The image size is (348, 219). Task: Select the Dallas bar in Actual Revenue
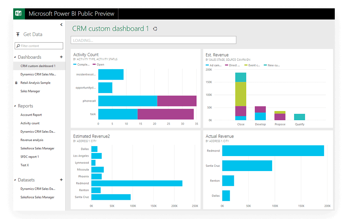coord(226,196)
